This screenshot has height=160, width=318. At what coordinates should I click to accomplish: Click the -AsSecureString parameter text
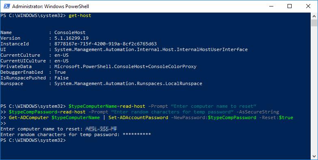258,112
